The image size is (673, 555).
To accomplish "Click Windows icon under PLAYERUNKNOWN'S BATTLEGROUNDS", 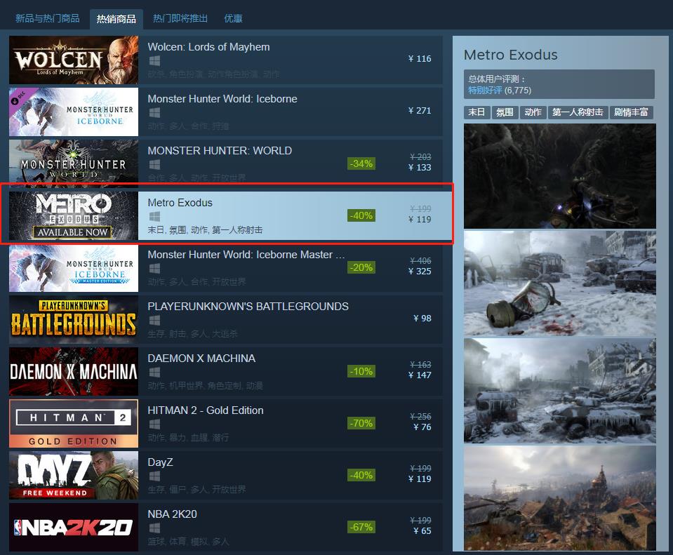I will tap(154, 321).
